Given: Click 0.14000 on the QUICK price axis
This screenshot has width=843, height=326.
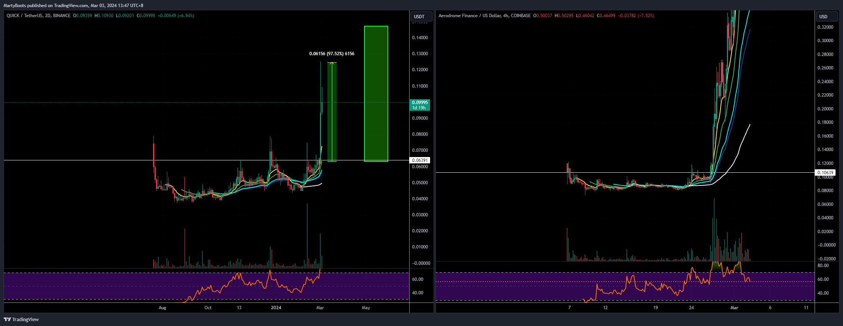Looking at the screenshot, I should [x=420, y=38].
